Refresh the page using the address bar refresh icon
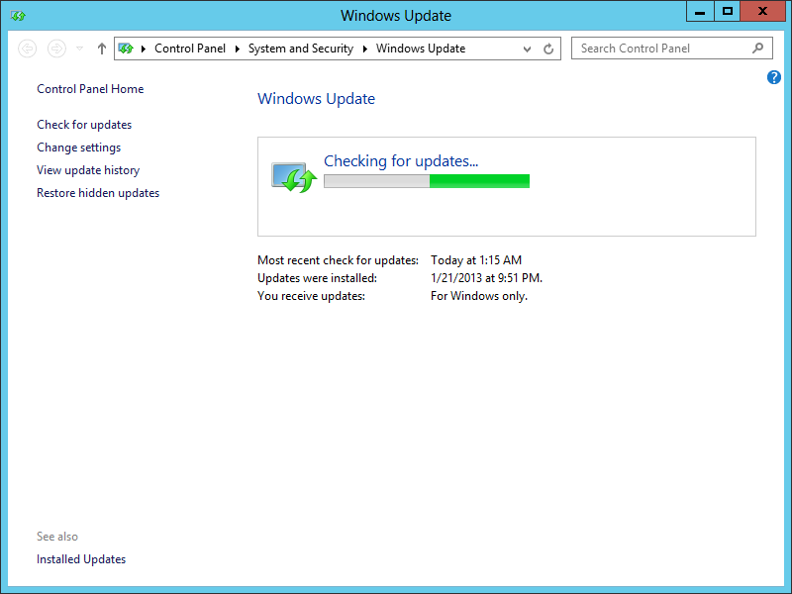 pos(548,49)
